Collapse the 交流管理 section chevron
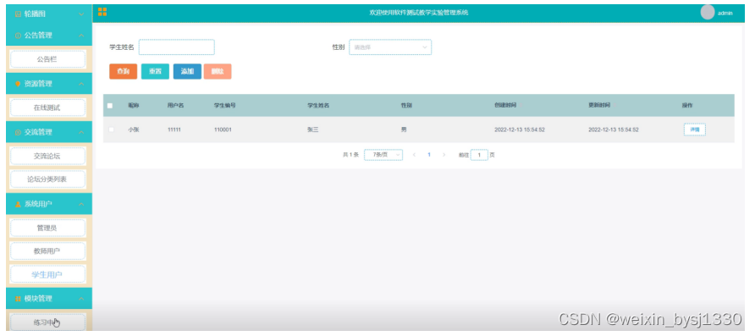The image size is (755, 336). coord(81,132)
